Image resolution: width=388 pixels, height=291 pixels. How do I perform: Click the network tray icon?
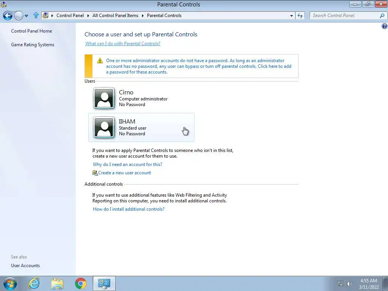point(341,283)
